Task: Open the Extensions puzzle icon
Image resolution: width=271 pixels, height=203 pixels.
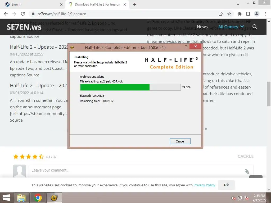Action: pyautogui.click(x=240, y=14)
